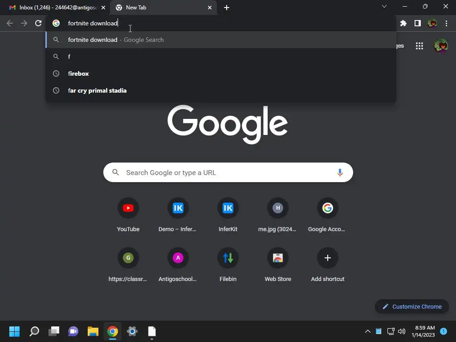This screenshot has height=342, width=456.
Task: Start voice search with microphone icon
Action: (x=340, y=172)
